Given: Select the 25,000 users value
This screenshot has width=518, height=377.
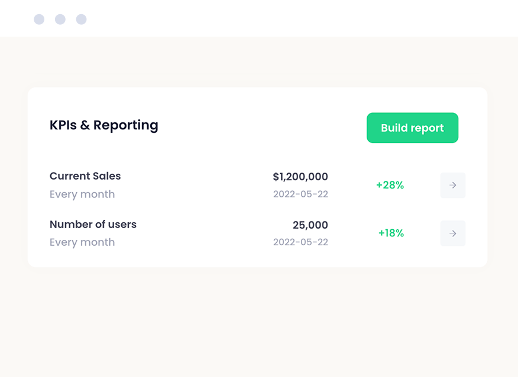Looking at the screenshot, I should 310,225.
